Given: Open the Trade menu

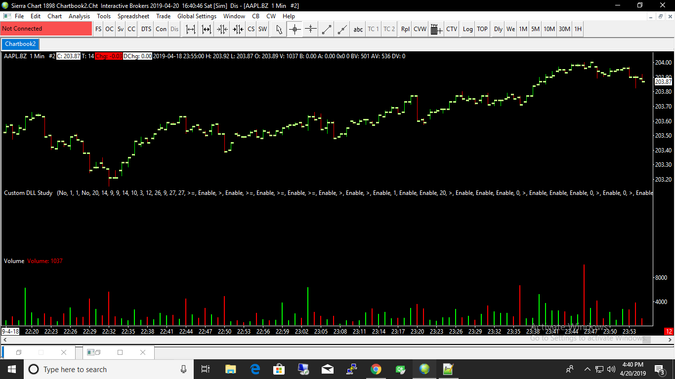Looking at the screenshot, I should pyautogui.click(x=164, y=16).
